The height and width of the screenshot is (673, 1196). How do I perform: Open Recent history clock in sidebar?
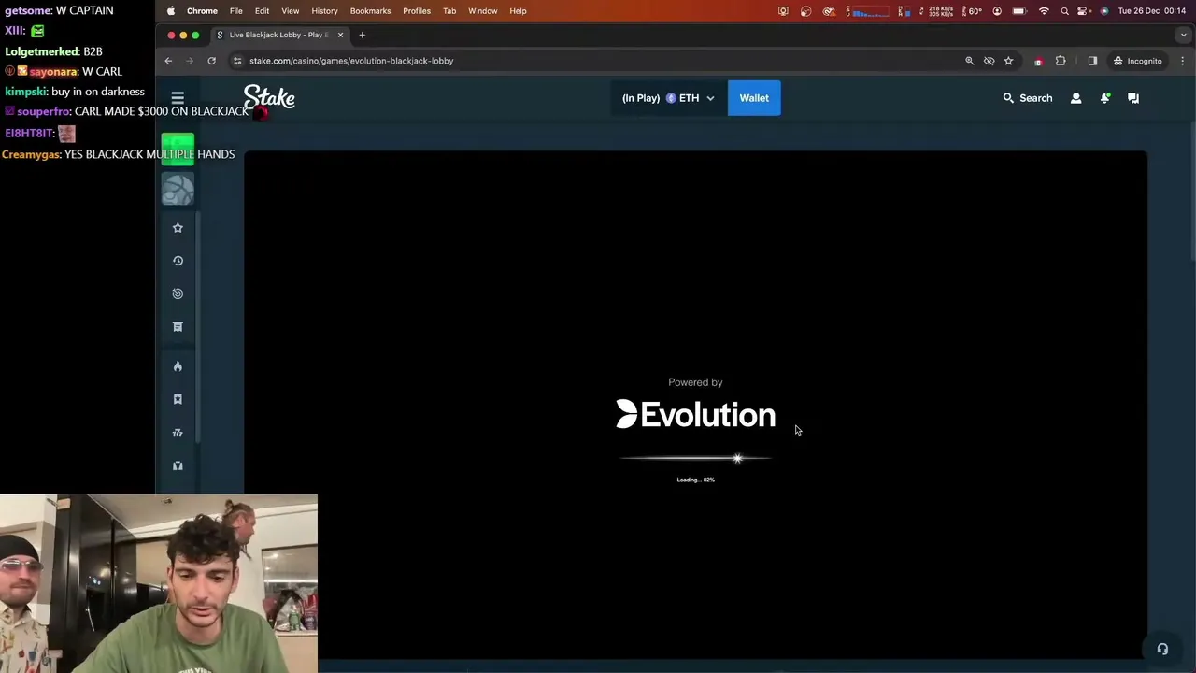pyautogui.click(x=178, y=261)
